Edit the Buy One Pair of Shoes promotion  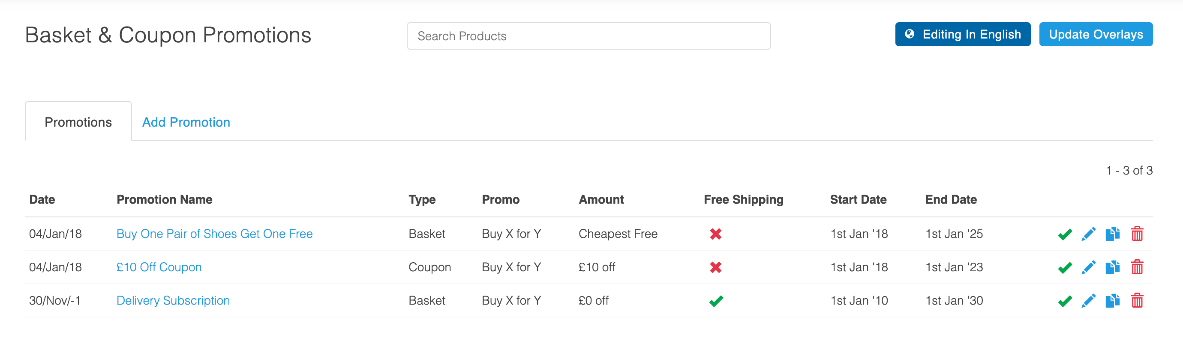point(1088,234)
